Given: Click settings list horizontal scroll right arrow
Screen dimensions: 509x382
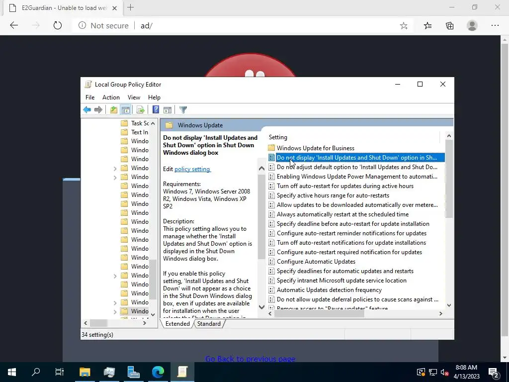Looking at the screenshot, I should click(x=440, y=313).
